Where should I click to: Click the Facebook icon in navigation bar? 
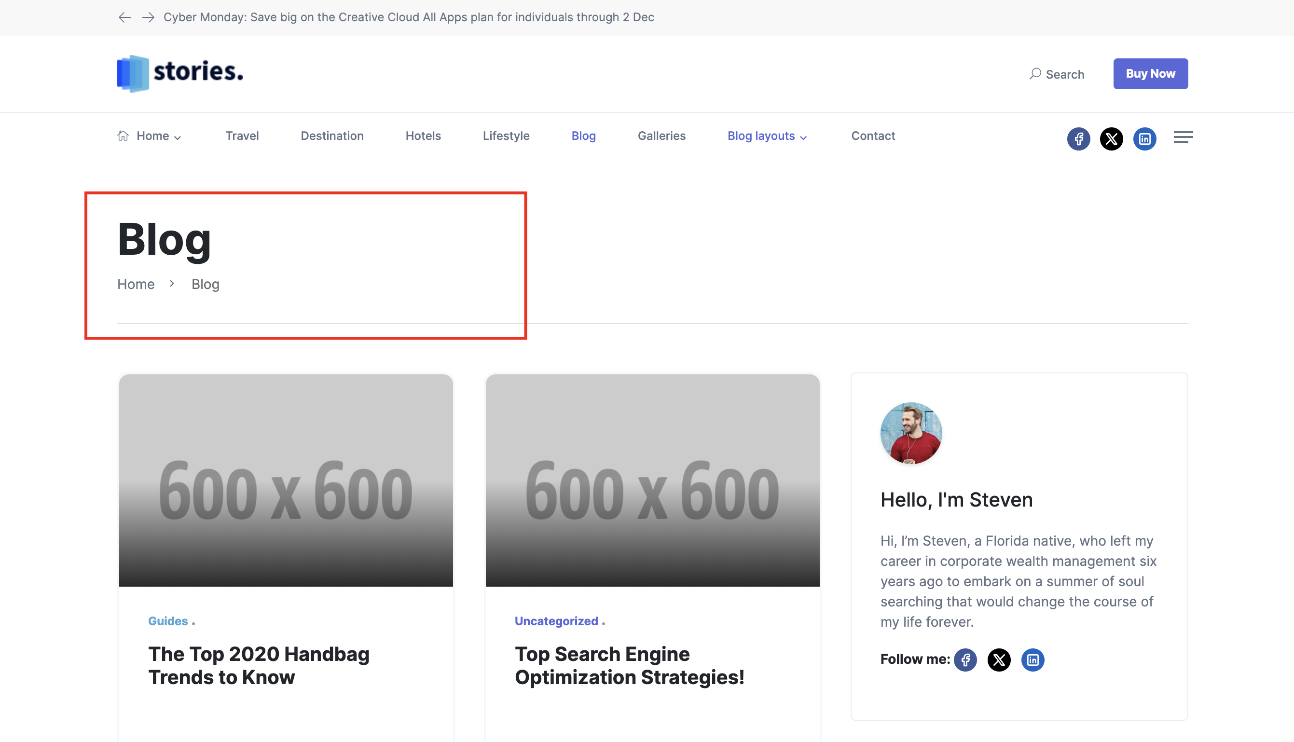click(x=1078, y=138)
